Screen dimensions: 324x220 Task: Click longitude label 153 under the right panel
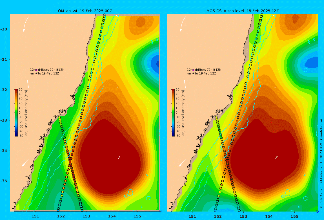(243, 216)
